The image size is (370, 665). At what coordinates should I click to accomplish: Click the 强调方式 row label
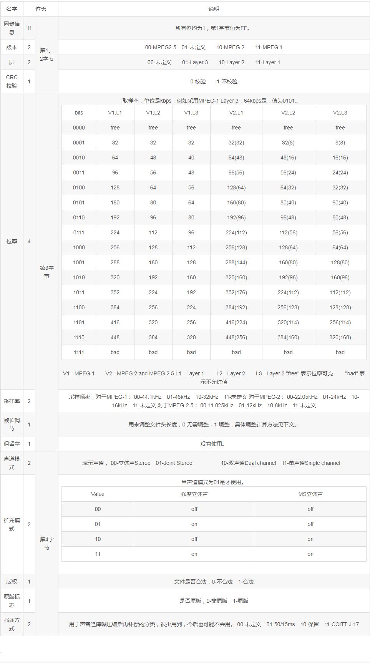coord(12,624)
